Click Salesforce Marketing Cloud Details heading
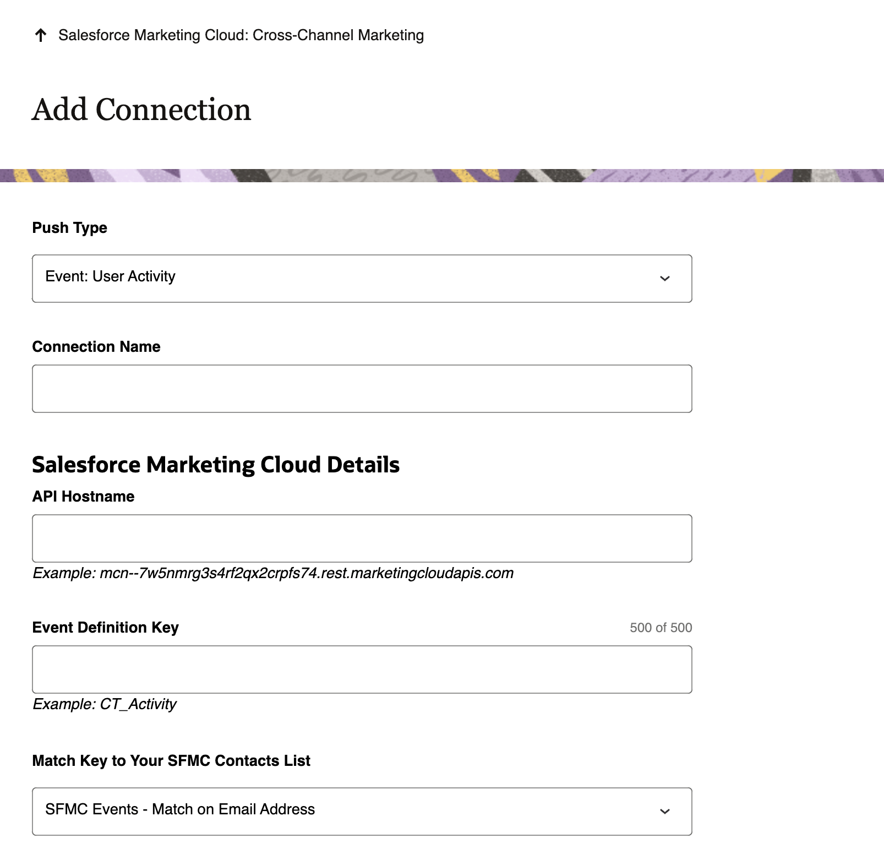The width and height of the screenshot is (884, 849). [x=216, y=465]
